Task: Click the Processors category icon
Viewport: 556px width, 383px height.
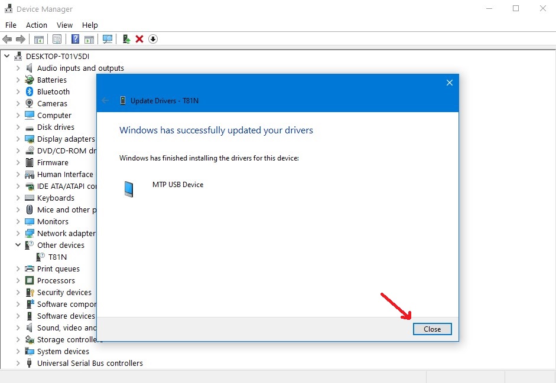Action: click(x=30, y=280)
